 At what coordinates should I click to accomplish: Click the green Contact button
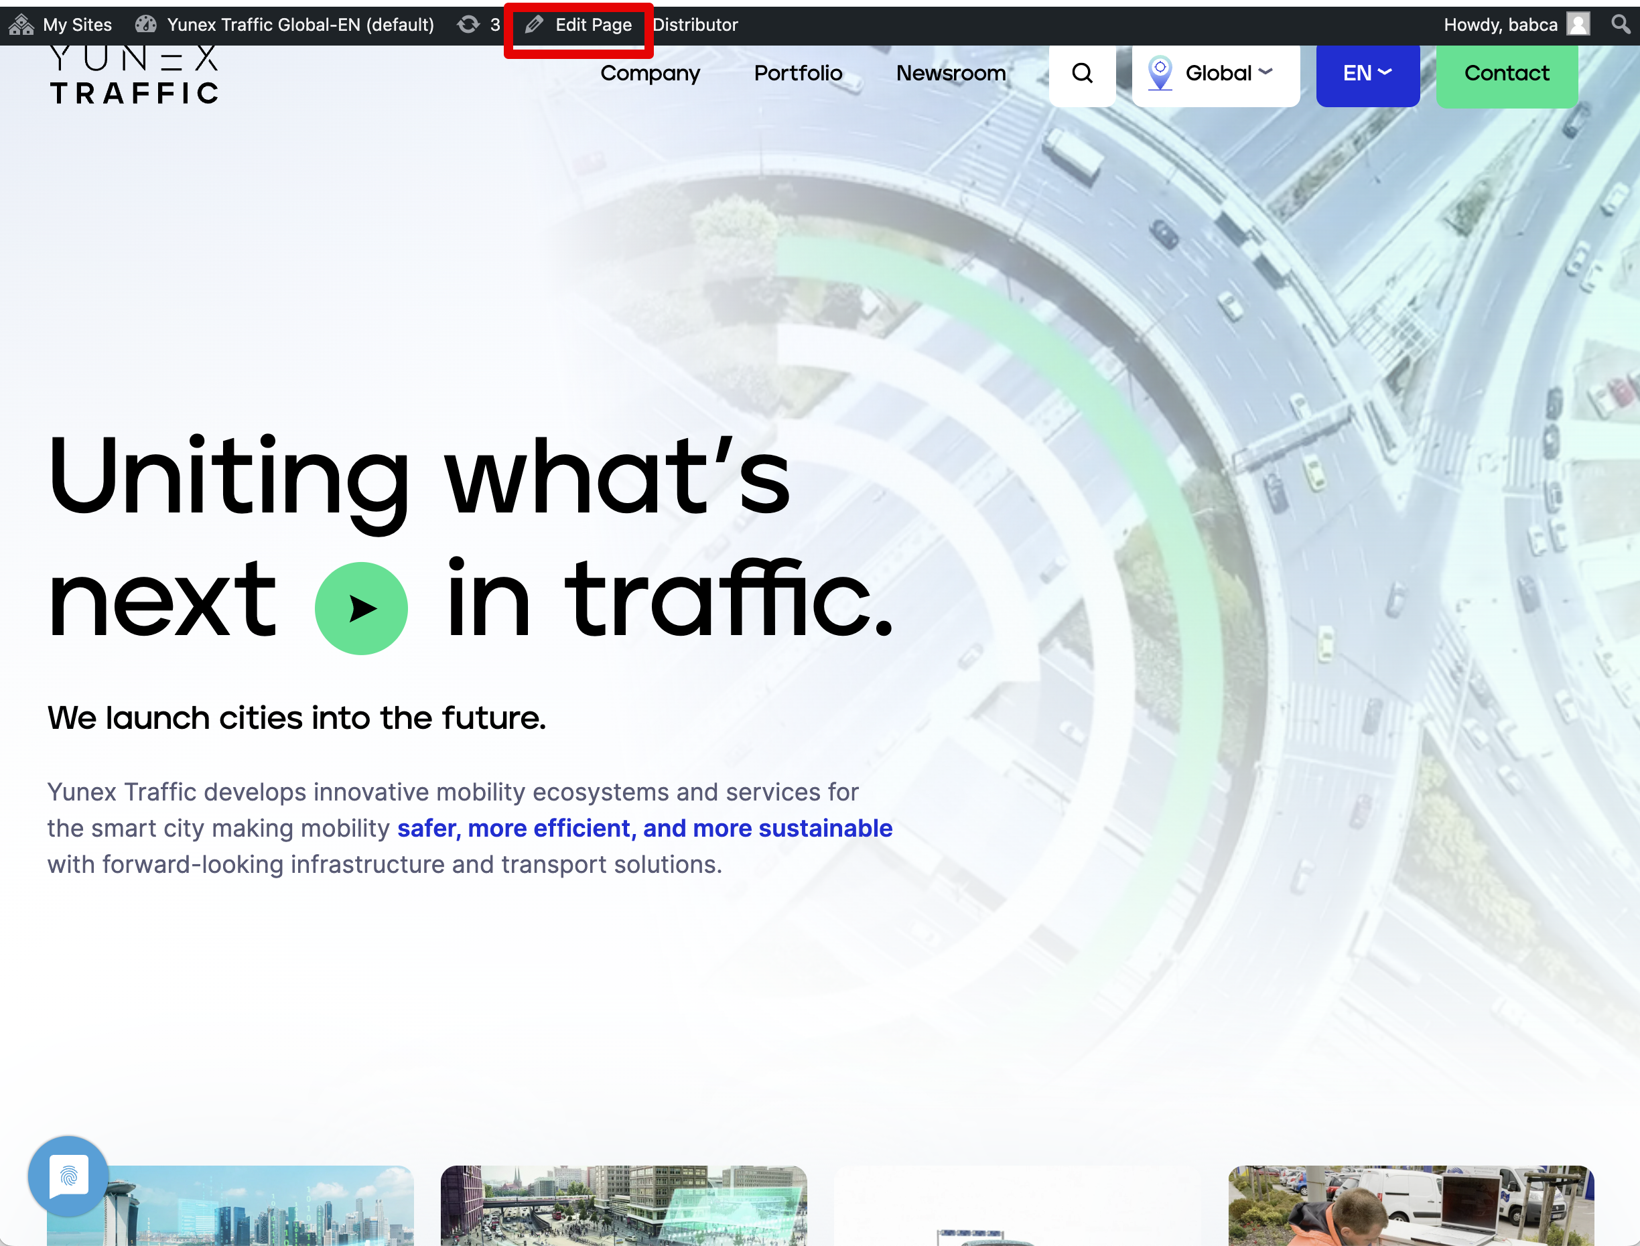[1507, 74]
